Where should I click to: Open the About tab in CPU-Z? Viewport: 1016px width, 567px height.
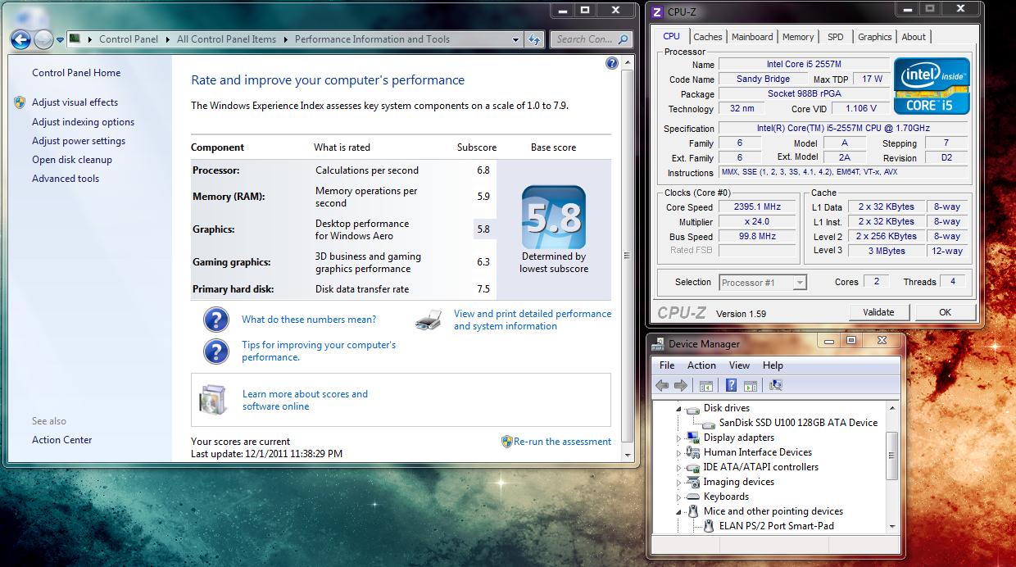(x=914, y=37)
